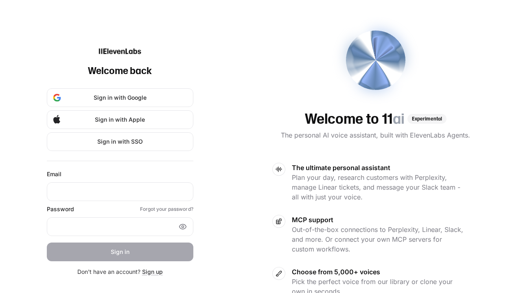Open the Forgot your password page

(x=166, y=209)
